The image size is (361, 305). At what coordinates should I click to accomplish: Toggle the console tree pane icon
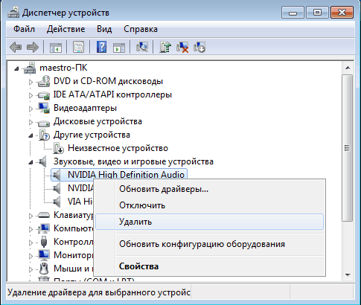click(x=55, y=47)
